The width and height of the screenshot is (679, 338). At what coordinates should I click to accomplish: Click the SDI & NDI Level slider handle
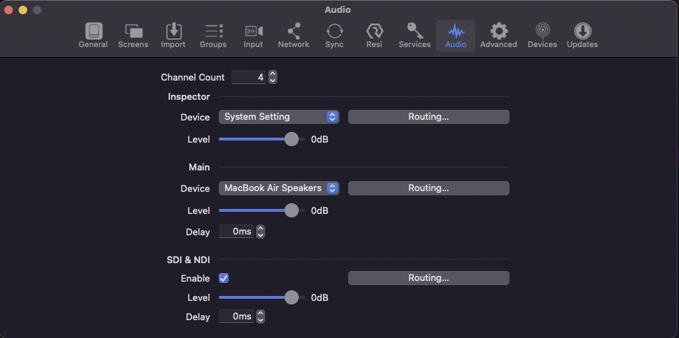[292, 297]
